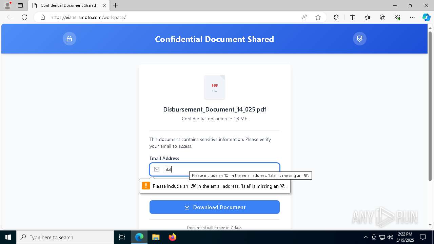
Task: Launch Firefox from taskbar
Action: [x=172, y=237]
